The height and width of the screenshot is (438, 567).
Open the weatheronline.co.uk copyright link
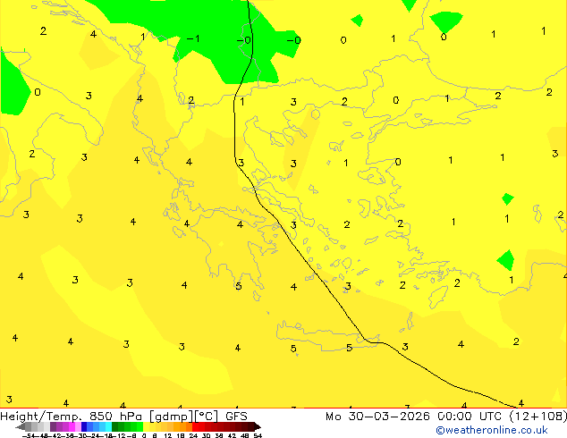coord(492,430)
